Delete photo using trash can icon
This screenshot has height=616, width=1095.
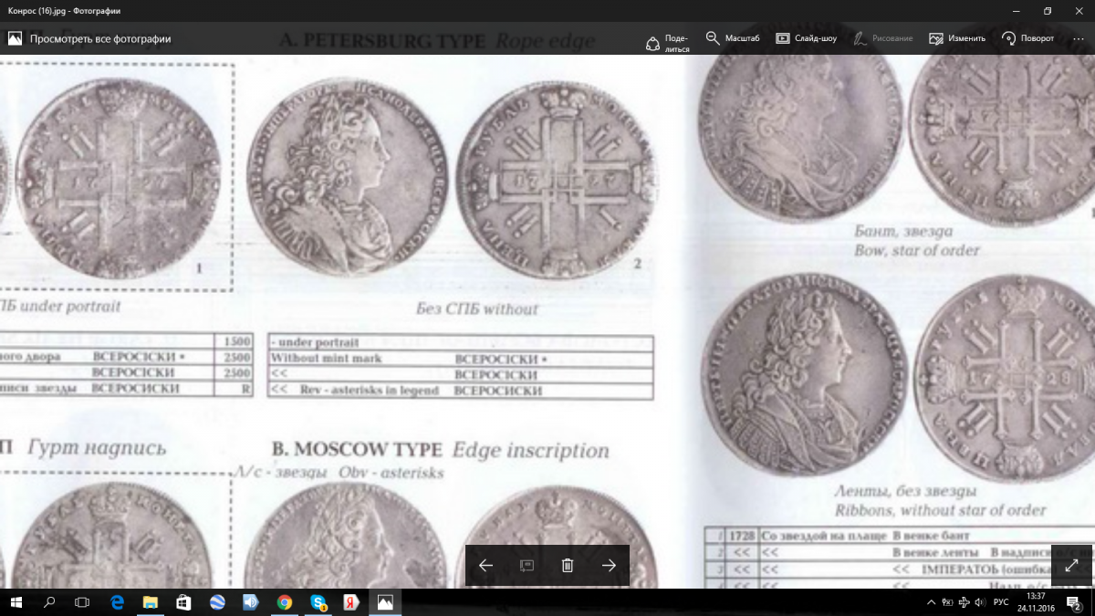(x=568, y=566)
